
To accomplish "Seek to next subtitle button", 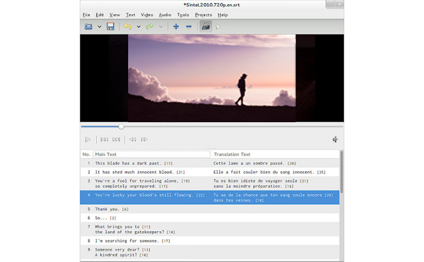I will (116, 140).
